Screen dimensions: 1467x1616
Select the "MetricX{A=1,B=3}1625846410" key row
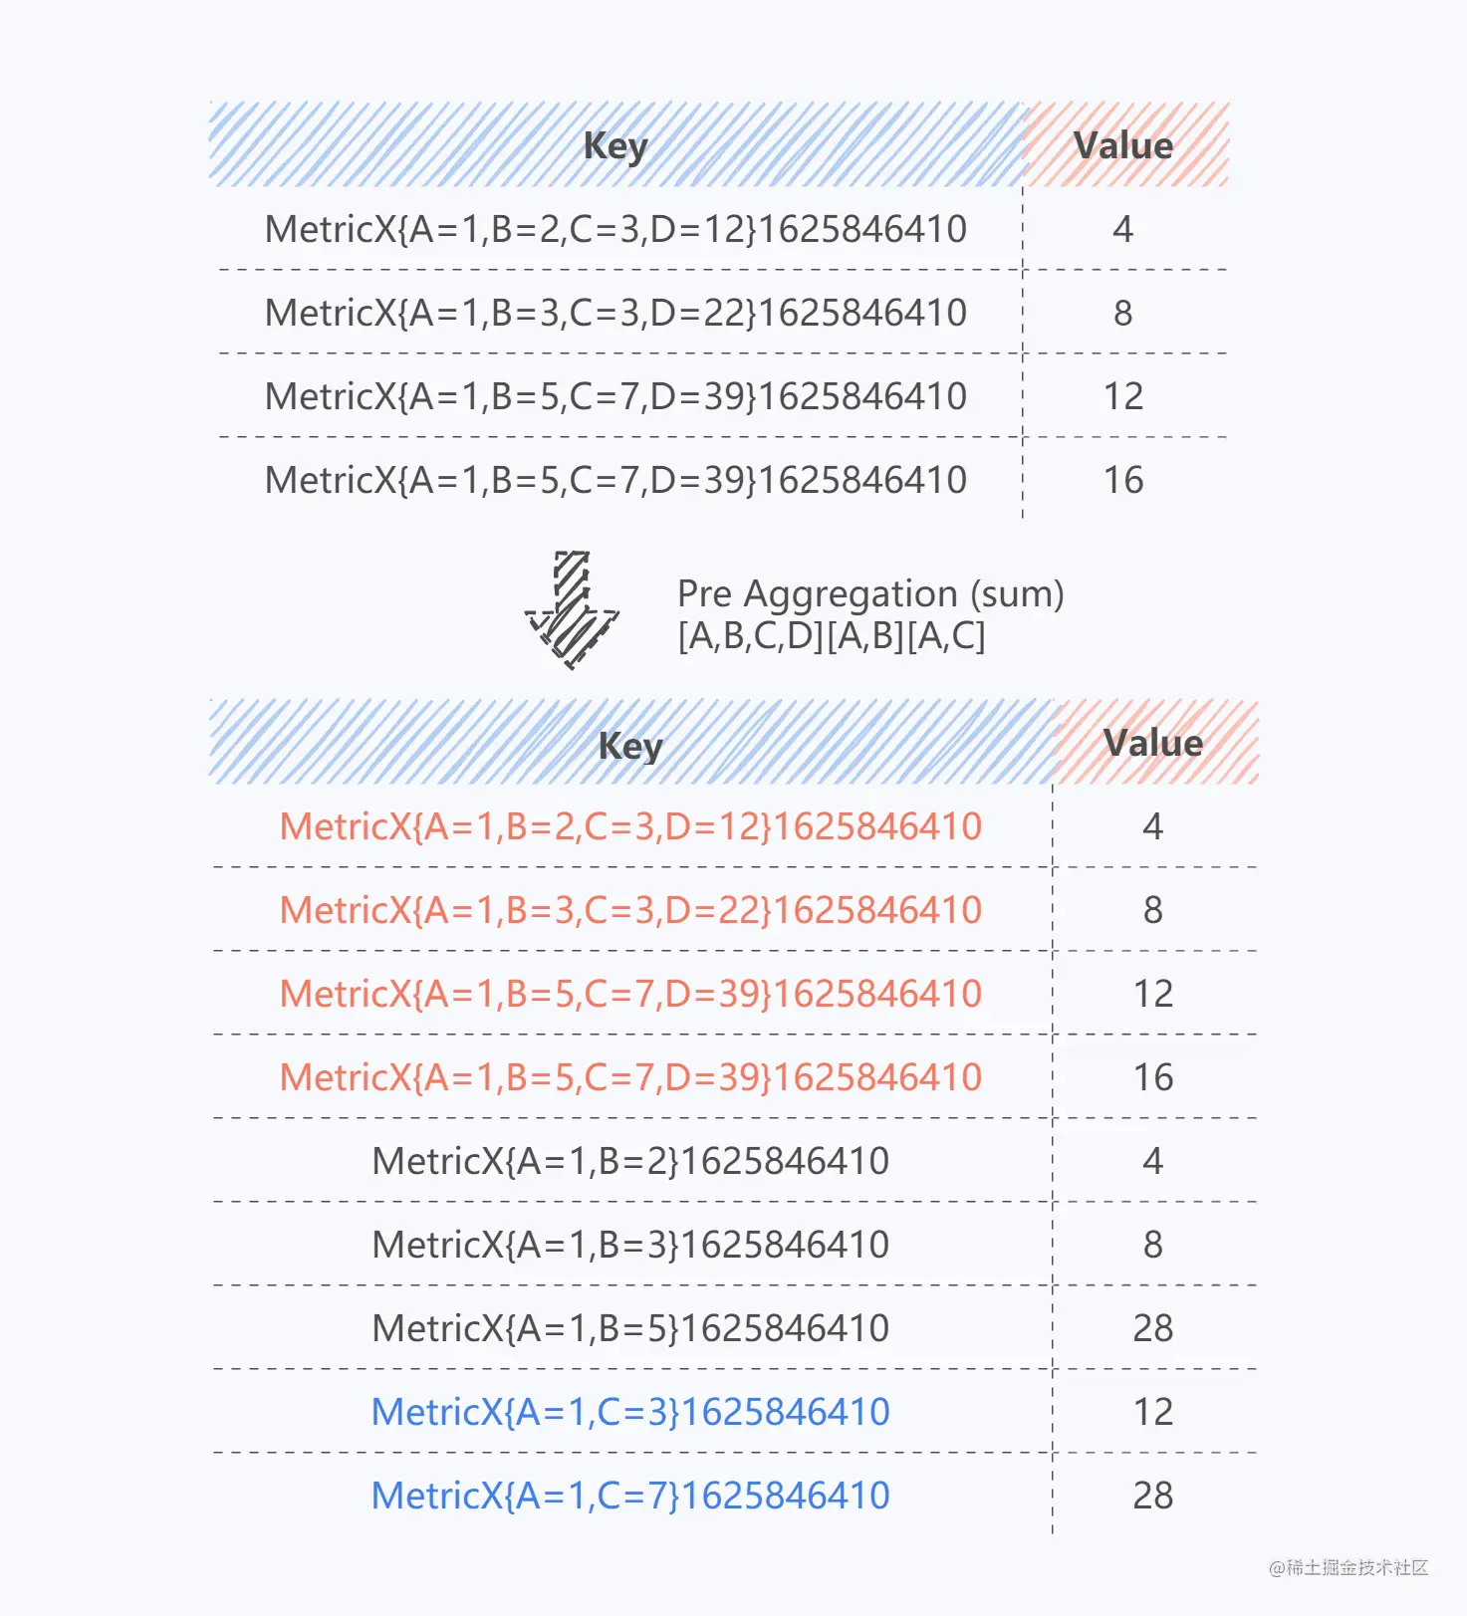(629, 1245)
